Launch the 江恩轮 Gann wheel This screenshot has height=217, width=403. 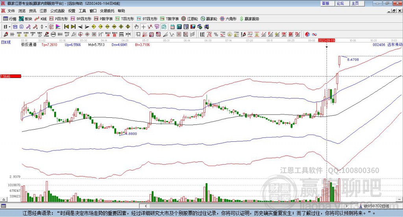(x=190, y=19)
